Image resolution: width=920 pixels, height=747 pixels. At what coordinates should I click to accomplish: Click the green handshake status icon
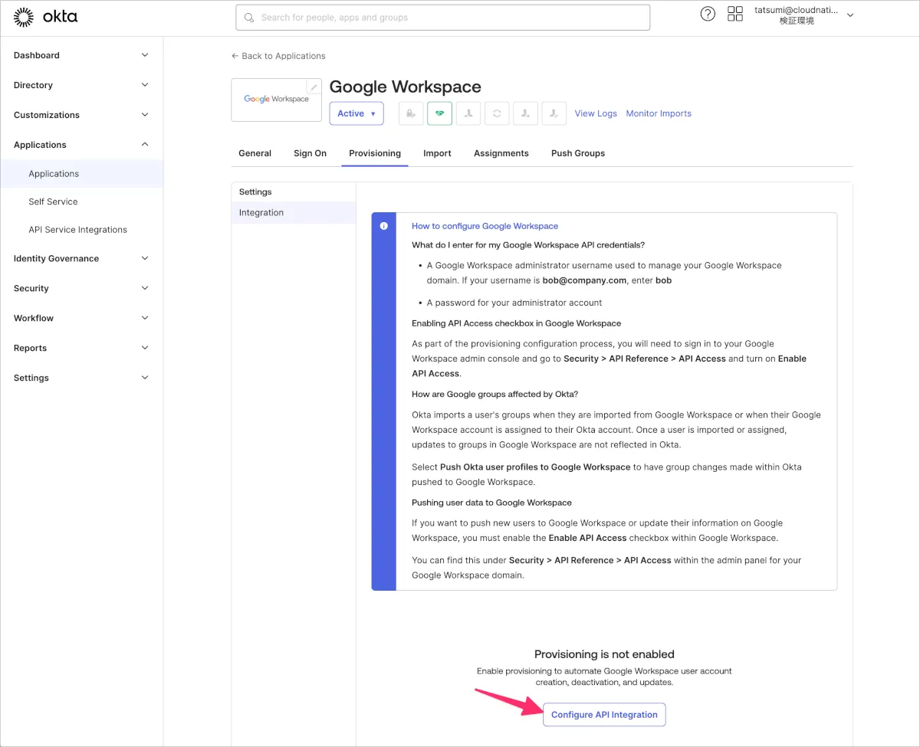tap(439, 113)
